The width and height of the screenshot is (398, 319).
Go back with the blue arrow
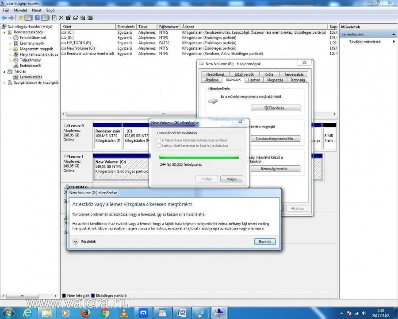click(x=4, y=18)
